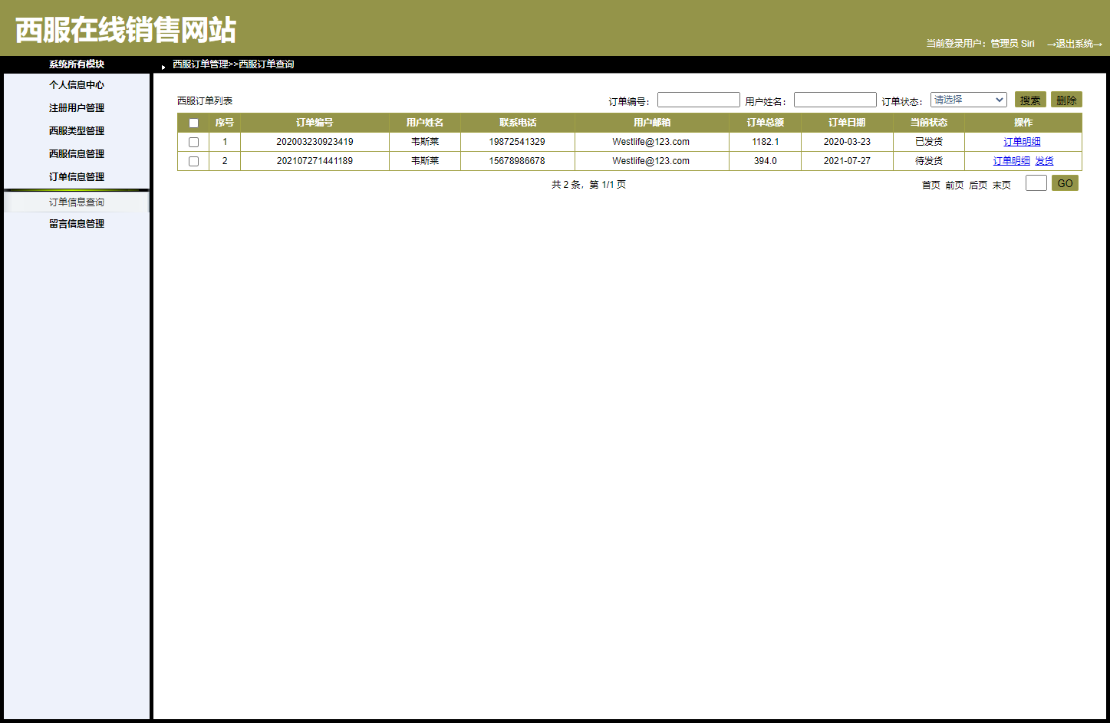1110x723 pixels.
Task: Click order date 2020-03-23
Action: (847, 142)
